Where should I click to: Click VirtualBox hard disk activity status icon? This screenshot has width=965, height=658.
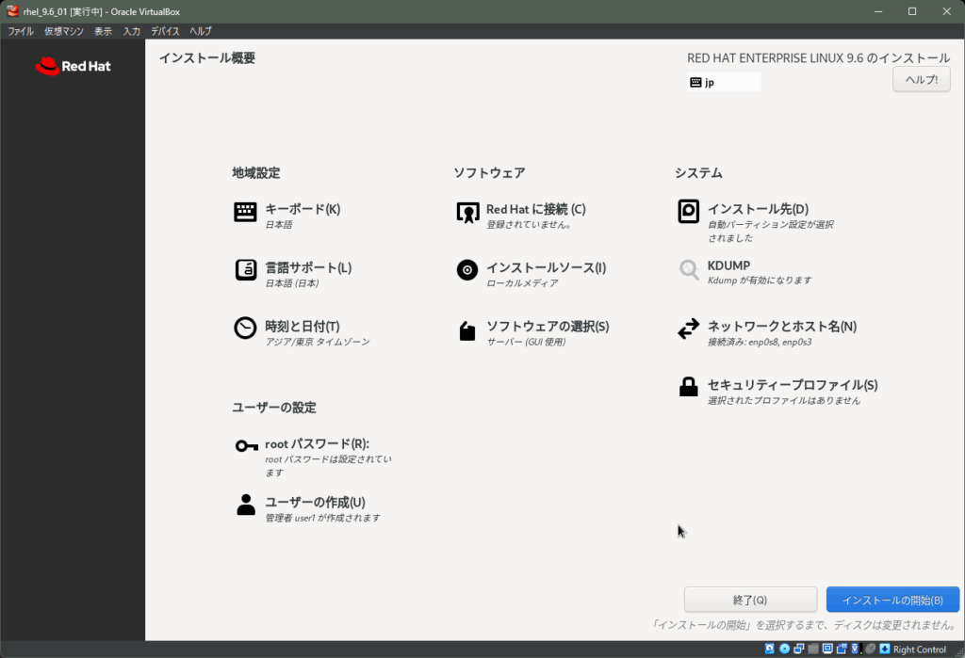point(769,649)
